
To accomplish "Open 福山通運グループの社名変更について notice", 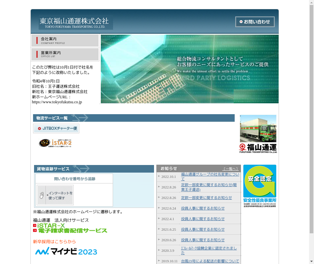I will coord(210,177).
